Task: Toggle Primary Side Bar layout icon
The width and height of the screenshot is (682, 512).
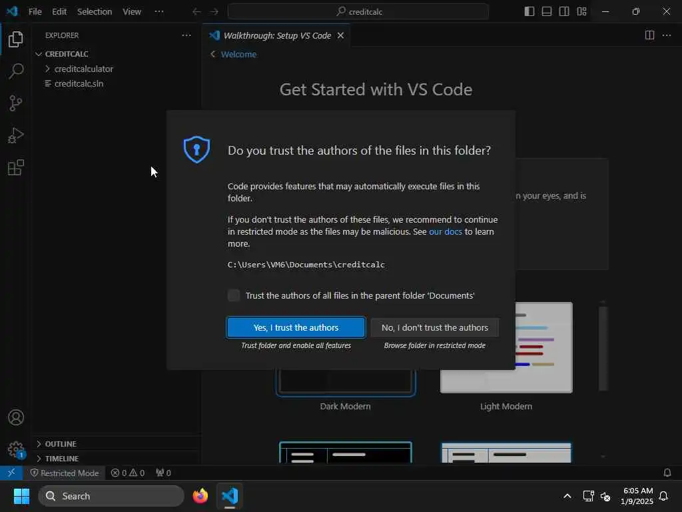Action: [x=529, y=12]
